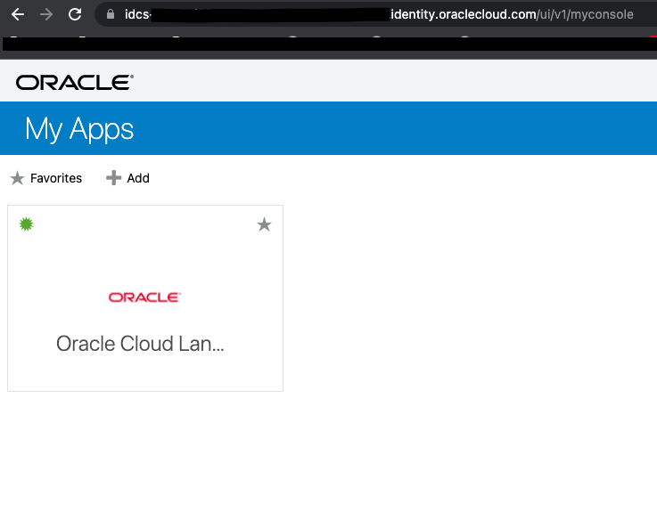Click the plus icon beside Add
This screenshot has height=512, width=657.
pyautogui.click(x=113, y=178)
